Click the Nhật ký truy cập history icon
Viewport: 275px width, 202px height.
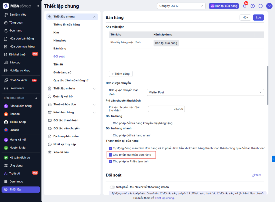(50, 144)
